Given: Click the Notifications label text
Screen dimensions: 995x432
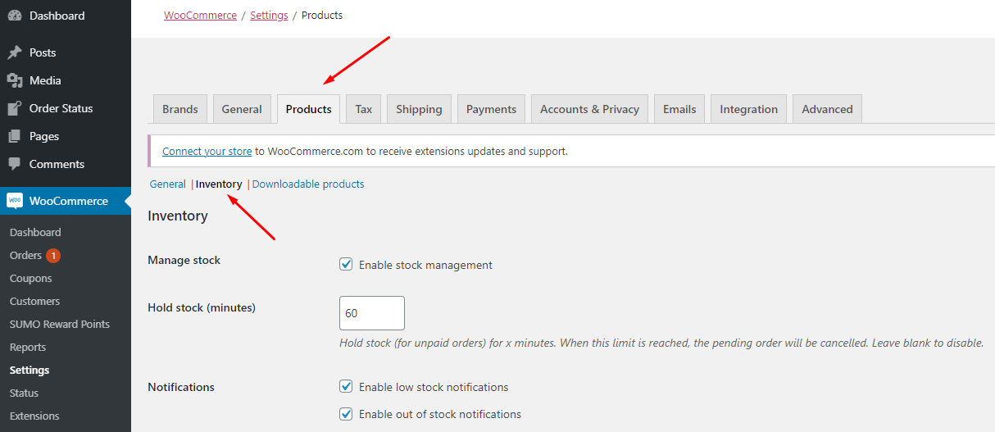Looking at the screenshot, I should tap(181, 387).
